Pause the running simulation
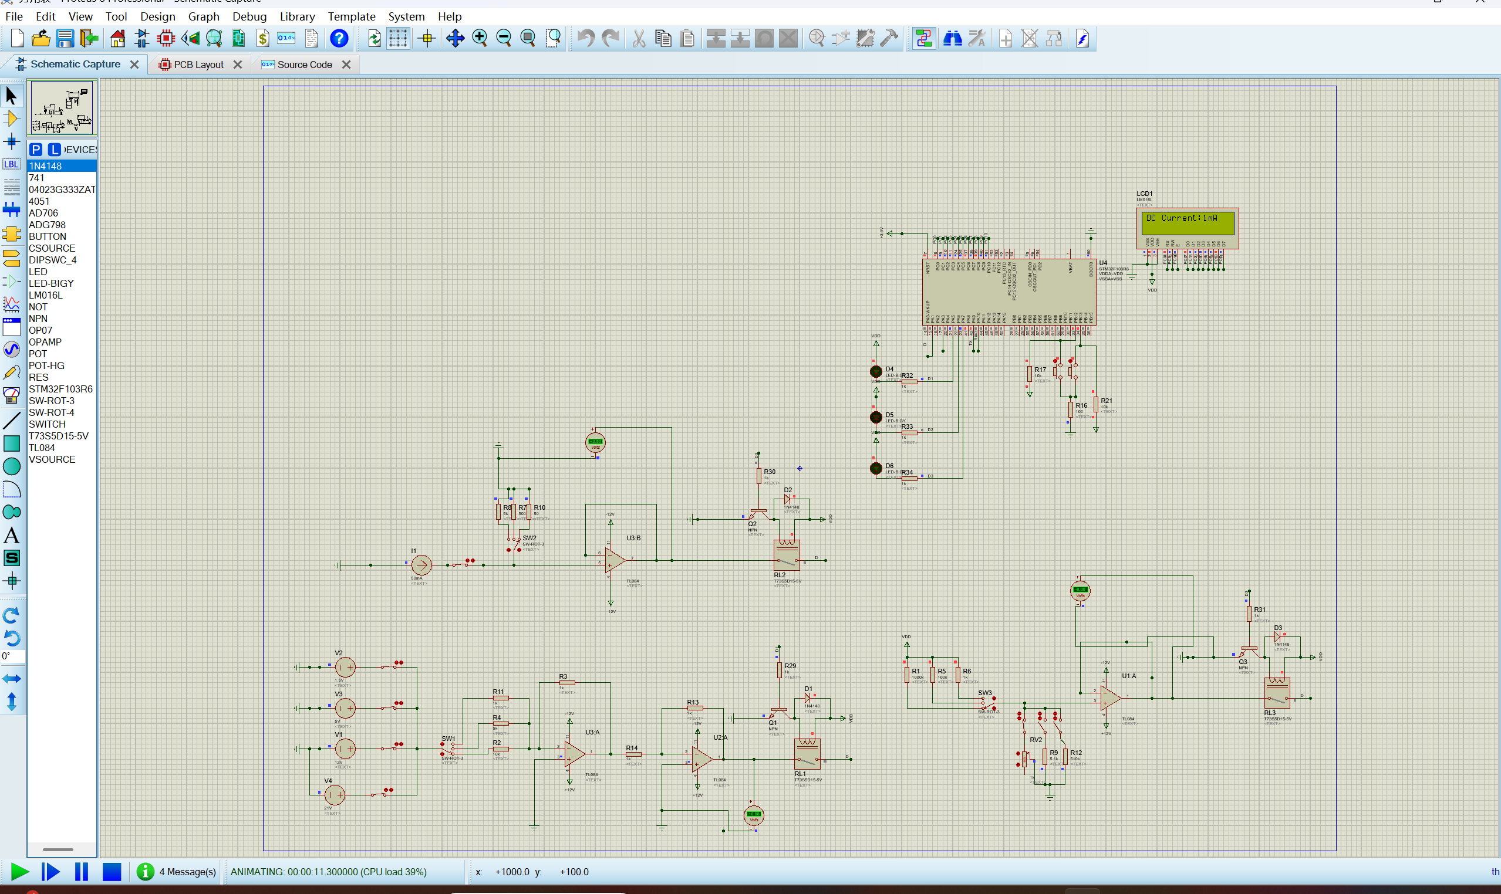The height and width of the screenshot is (894, 1501). coord(82,872)
